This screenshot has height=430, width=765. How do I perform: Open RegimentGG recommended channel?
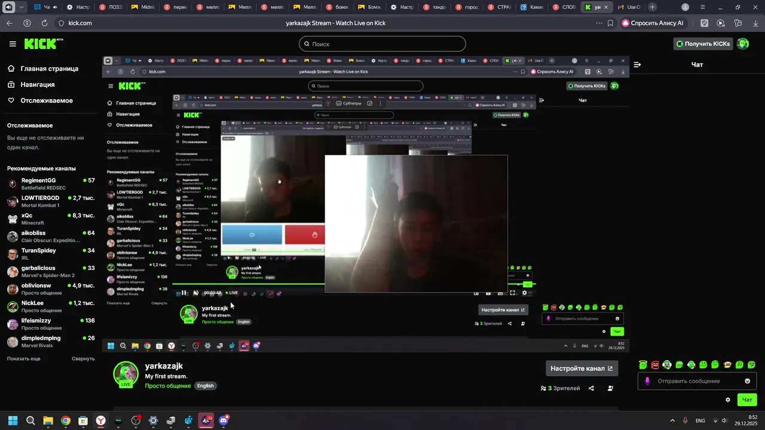click(51, 184)
